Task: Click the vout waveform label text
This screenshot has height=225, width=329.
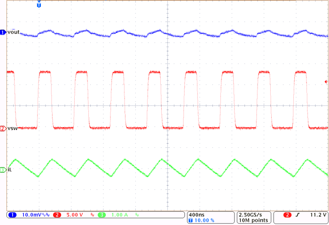Action: point(13,32)
